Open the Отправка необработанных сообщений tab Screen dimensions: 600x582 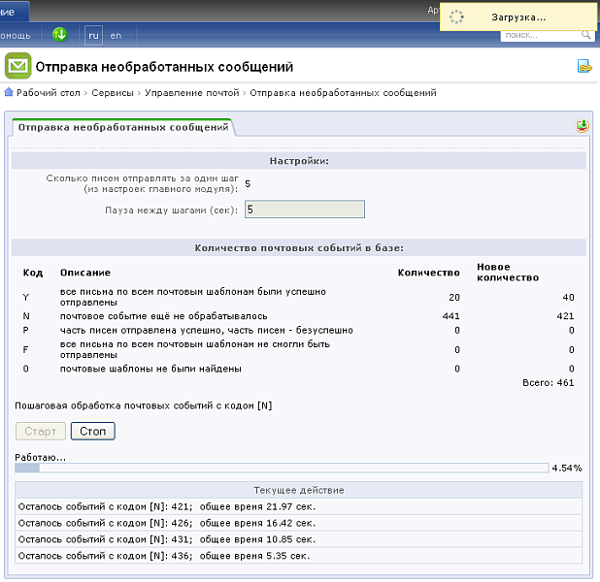point(121,127)
